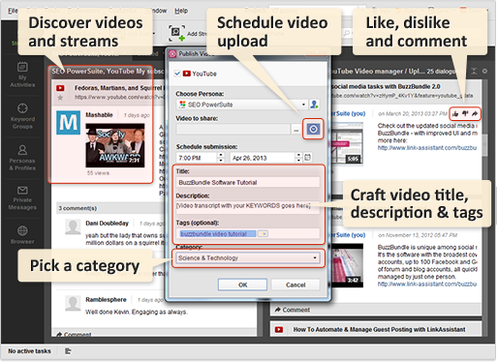
Task: Open the Window menu
Action: click(x=156, y=11)
